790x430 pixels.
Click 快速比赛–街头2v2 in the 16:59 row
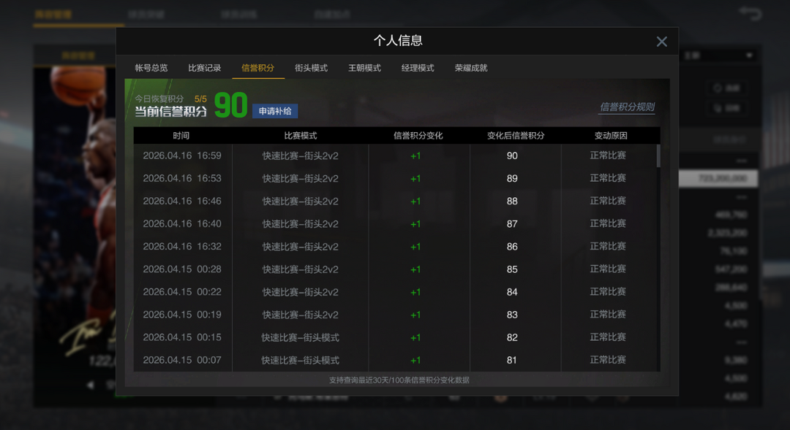point(301,156)
